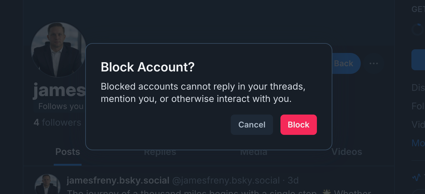Open the 4 followers list
The image size is (425, 194).
[57, 122]
